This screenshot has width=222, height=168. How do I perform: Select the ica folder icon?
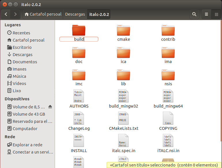[x=123, y=52]
